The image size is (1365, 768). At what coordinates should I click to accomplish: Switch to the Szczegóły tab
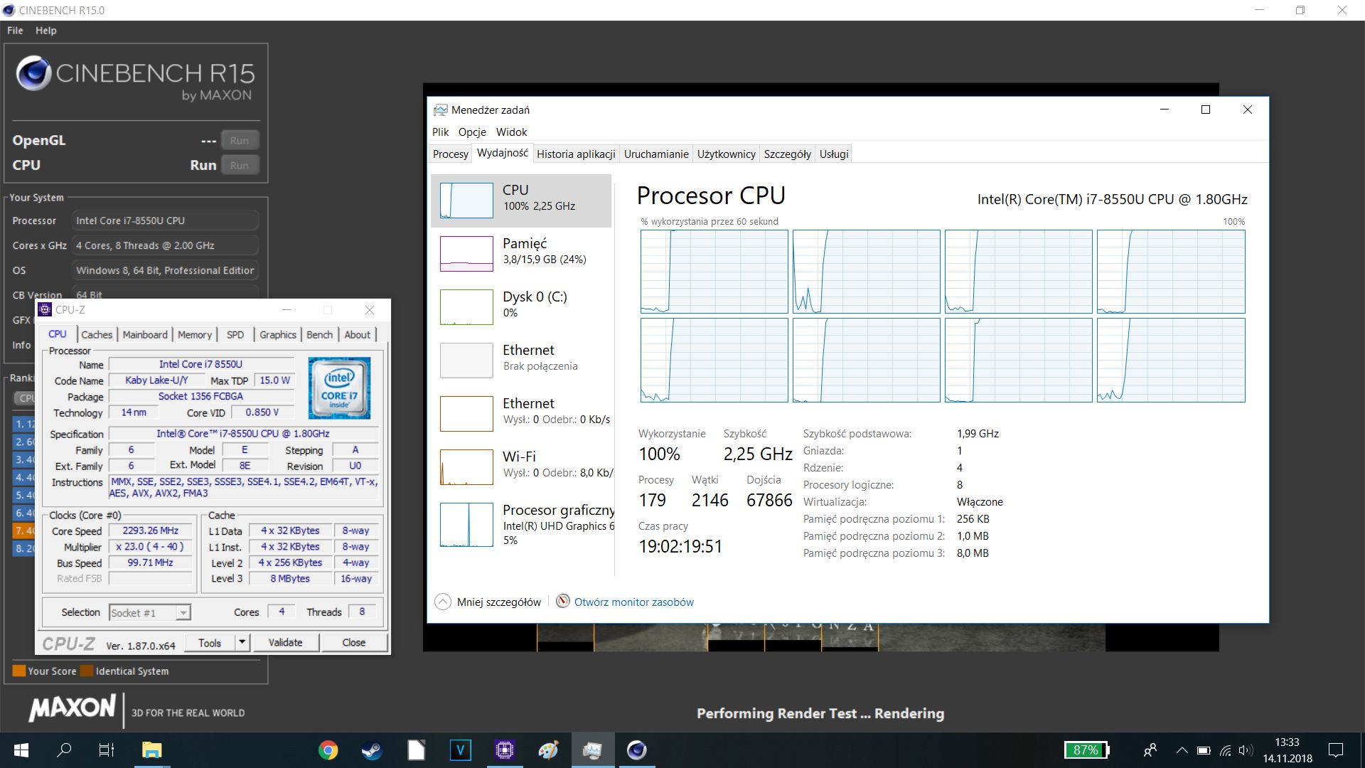[787, 154]
